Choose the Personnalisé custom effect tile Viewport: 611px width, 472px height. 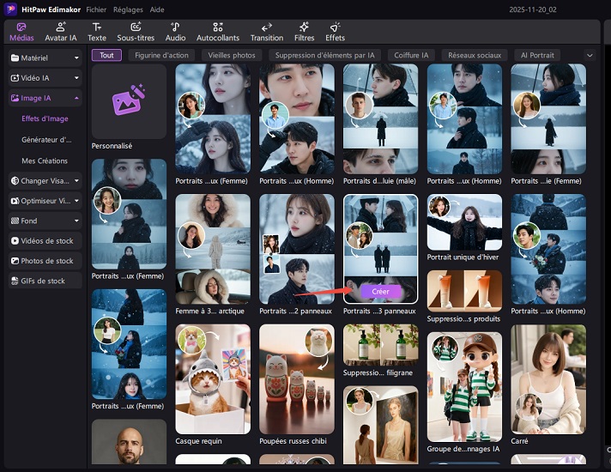(129, 102)
